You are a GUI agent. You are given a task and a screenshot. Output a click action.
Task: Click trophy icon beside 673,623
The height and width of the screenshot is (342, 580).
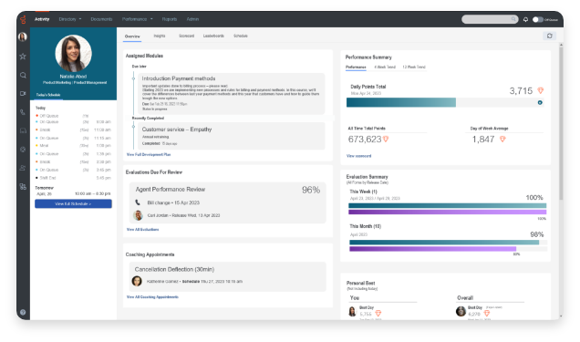coord(386,139)
